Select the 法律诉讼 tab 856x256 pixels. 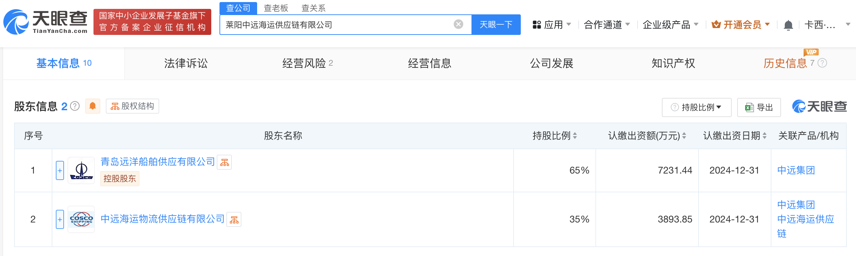coord(186,63)
